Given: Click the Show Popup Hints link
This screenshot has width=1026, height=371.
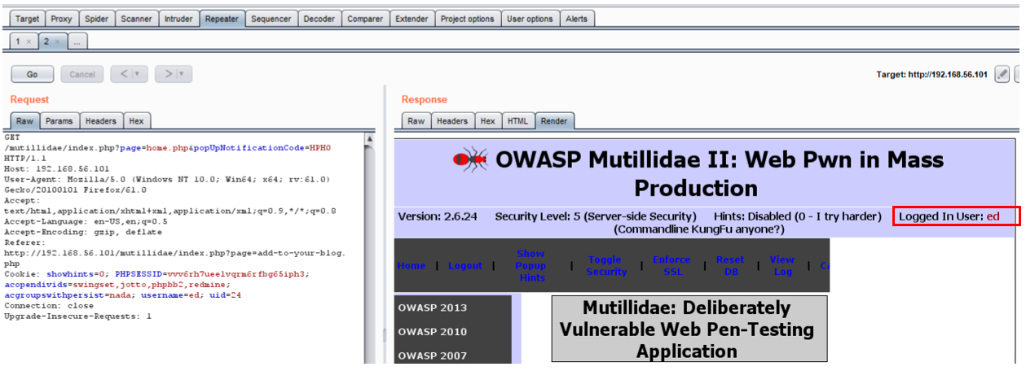Looking at the screenshot, I should tap(531, 266).
